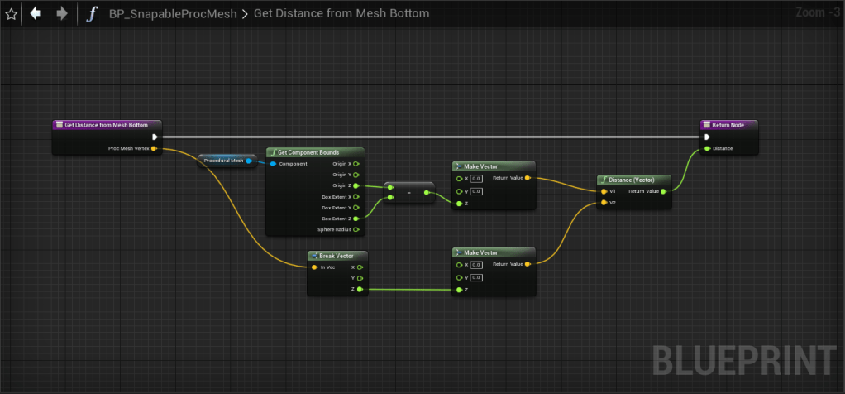The height and width of the screenshot is (394, 845).
Task: Click the Sphere Radius output pin
Action: click(356, 229)
